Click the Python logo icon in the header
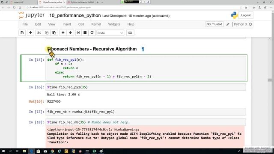This screenshot has width=274, height=154. pos(234,15)
